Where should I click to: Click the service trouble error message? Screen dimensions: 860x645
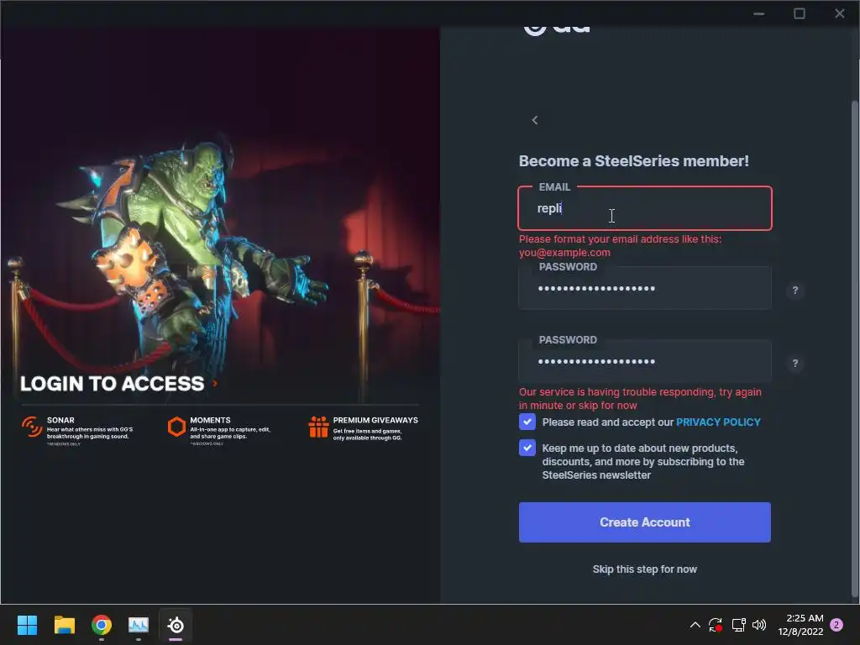tap(639, 399)
